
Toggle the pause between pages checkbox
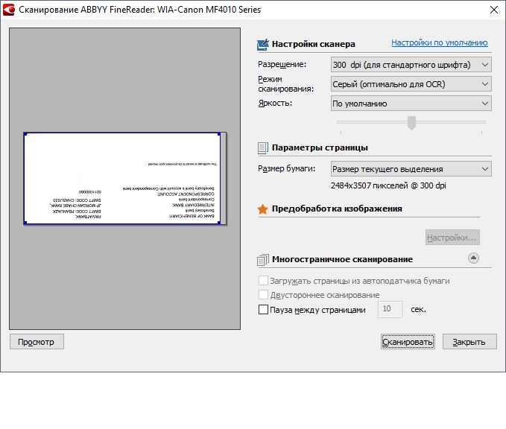pos(263,310)
